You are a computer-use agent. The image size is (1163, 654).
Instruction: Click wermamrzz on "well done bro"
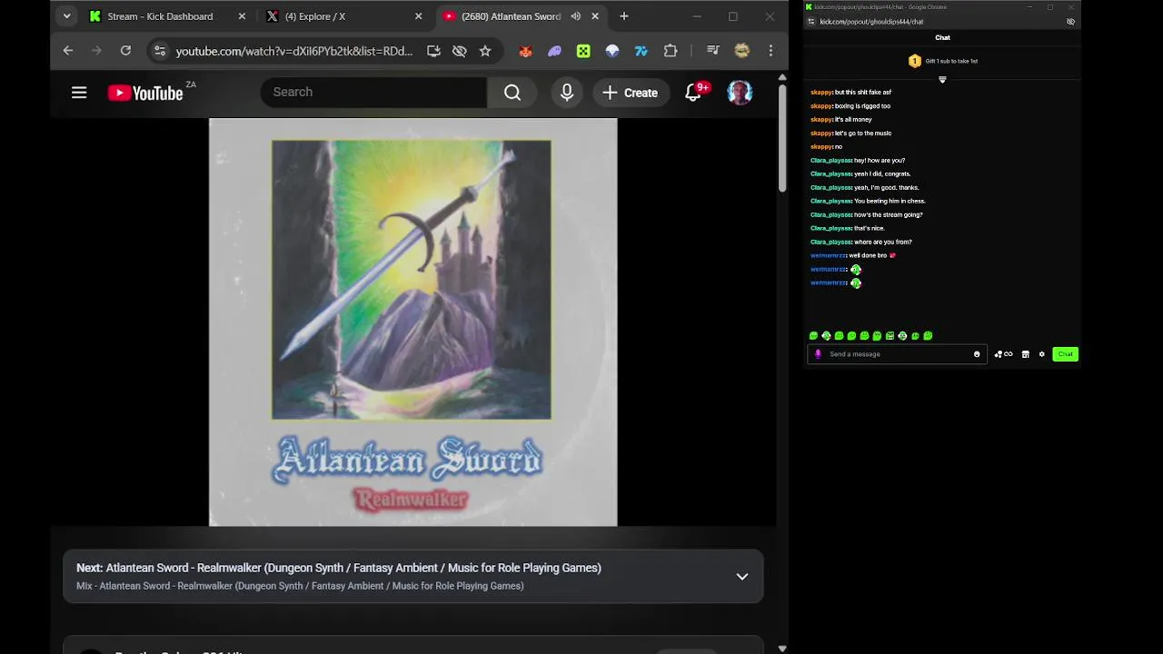tap(829, 256)
